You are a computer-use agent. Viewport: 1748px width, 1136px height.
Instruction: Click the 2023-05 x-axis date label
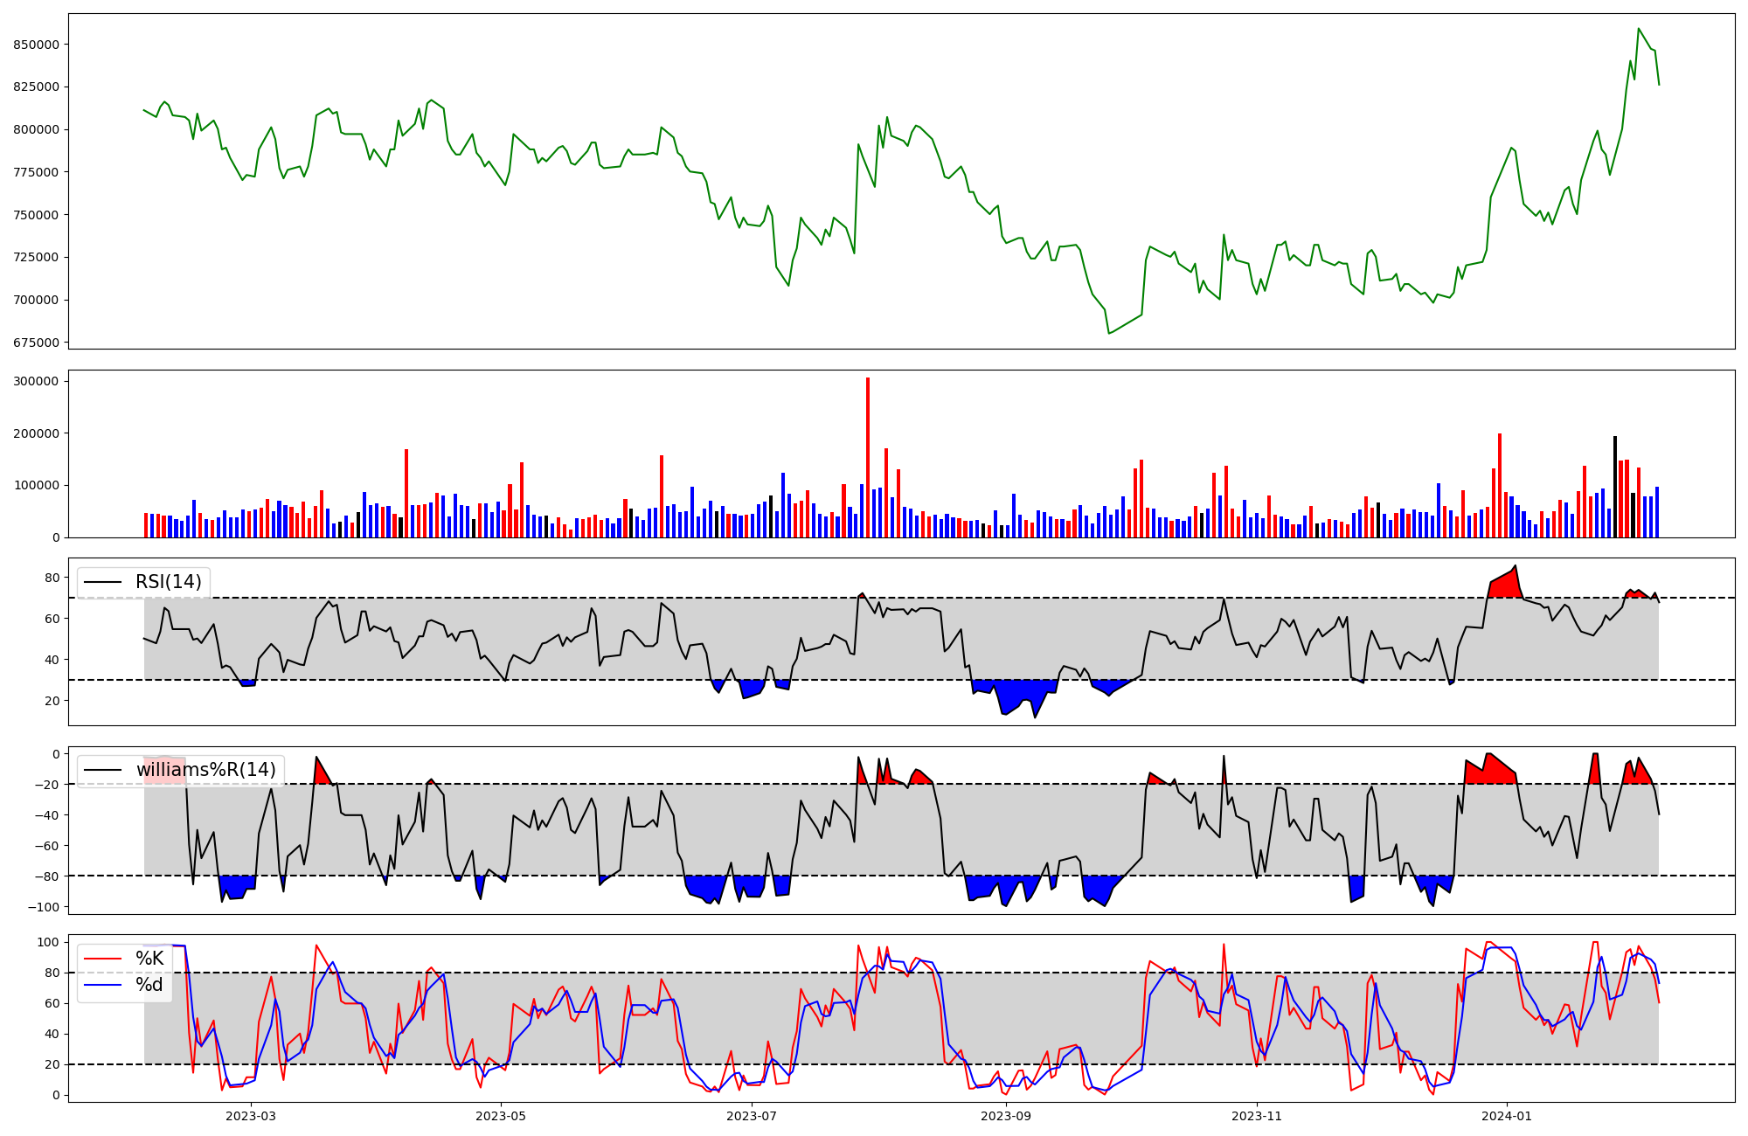[502, 1116]
